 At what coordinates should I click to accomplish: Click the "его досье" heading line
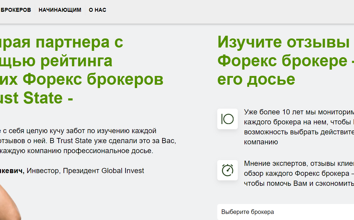coord(256,79)
